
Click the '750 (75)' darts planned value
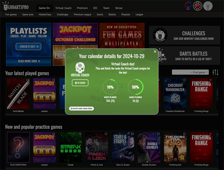[110, 101]
